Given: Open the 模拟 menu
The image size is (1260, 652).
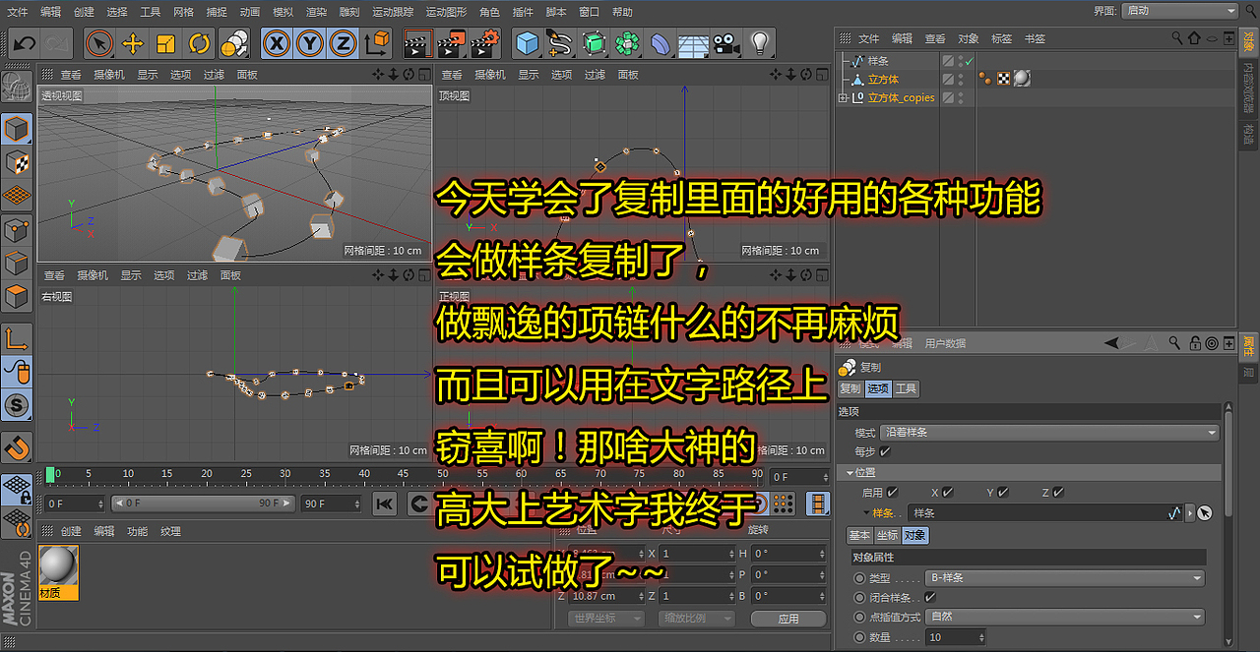Looking at the screenshot, I should click(283, 12).
